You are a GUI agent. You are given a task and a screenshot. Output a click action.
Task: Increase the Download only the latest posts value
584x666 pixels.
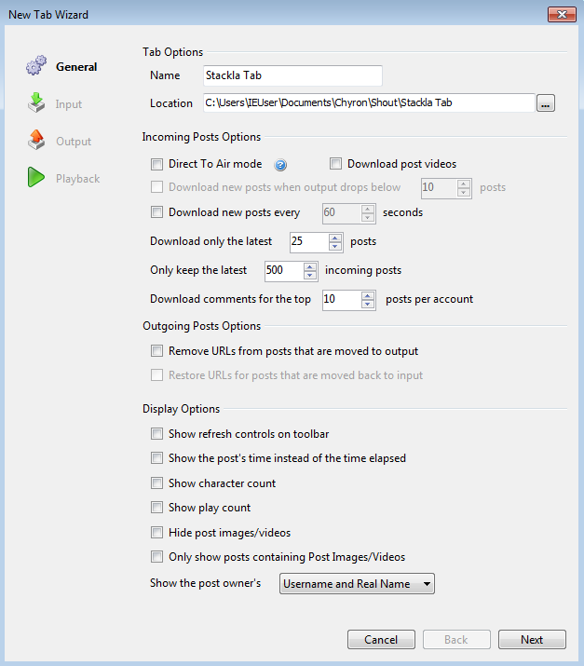[336, 238]
